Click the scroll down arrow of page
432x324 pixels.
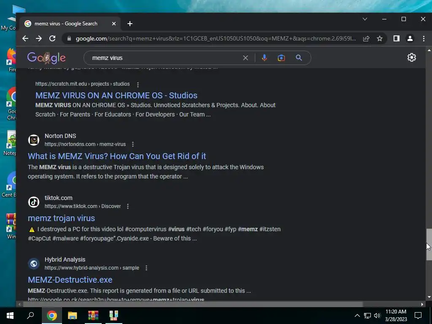coord(429,297)
